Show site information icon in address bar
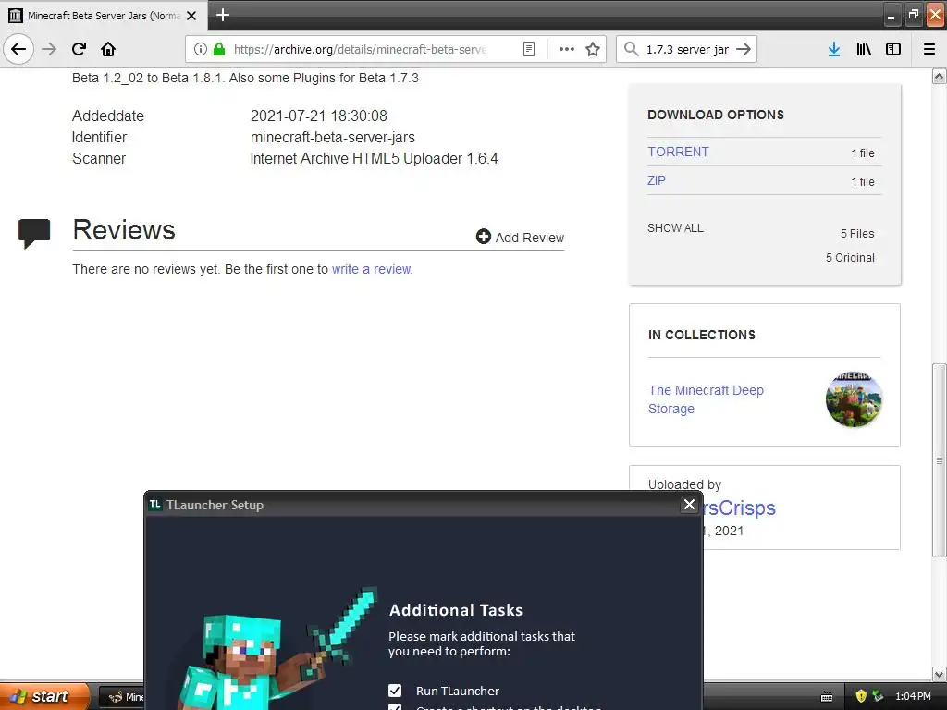The width and height of the screenshot is (947, 710). [x=200, y=49]
